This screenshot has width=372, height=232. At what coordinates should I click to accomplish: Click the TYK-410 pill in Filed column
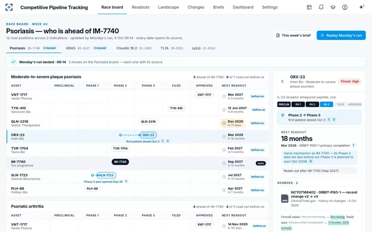[176, 108]
